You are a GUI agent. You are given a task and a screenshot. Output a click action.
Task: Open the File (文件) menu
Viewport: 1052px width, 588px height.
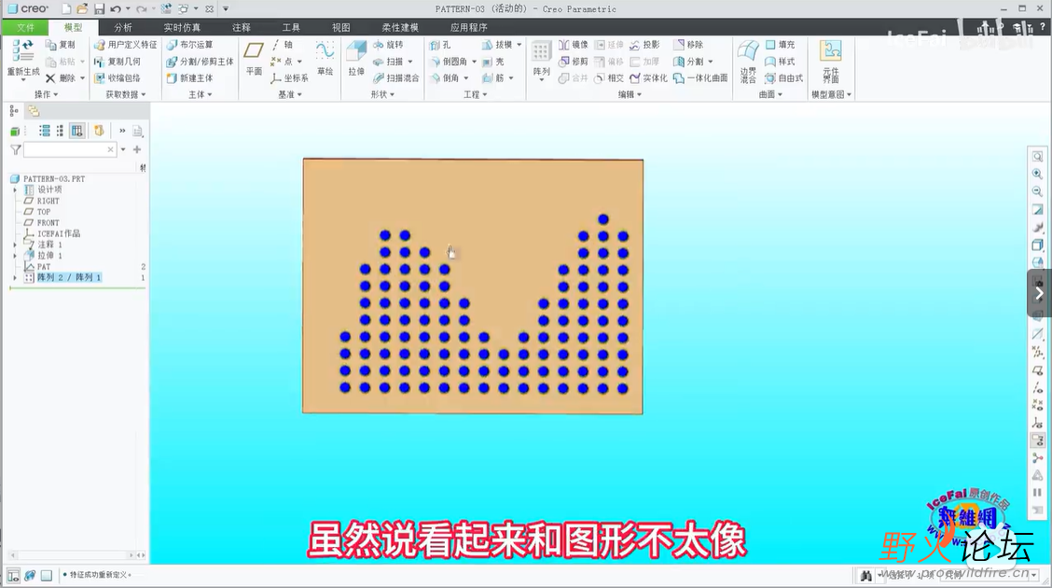click(25, 27)
